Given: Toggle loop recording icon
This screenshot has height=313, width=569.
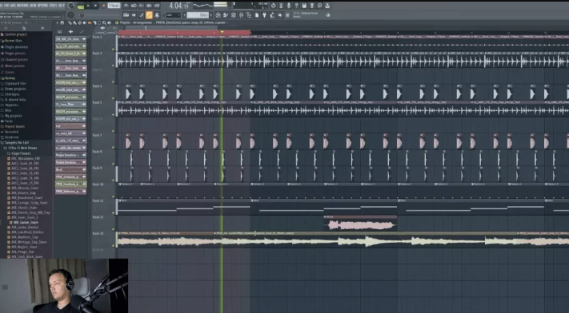Looking at the screenshot, I should click(157, 6).
